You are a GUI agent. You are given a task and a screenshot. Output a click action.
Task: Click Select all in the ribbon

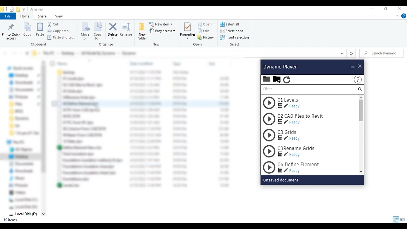pos(230,24)
